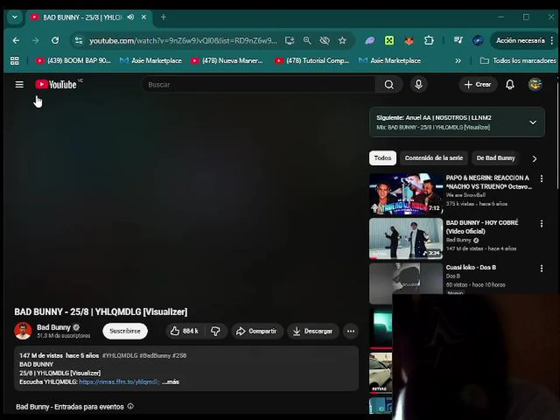
Task: Click the browser forward arrow
Action: (x=36, y=40)
